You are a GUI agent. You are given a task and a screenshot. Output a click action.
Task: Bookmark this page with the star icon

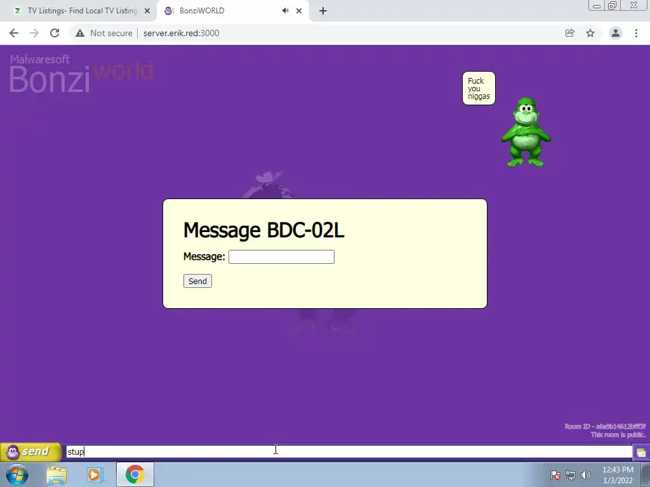[590, 33]
